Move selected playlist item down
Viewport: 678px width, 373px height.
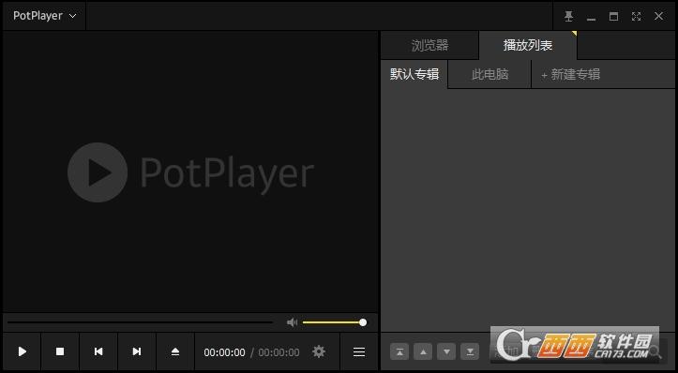[446, 351]
